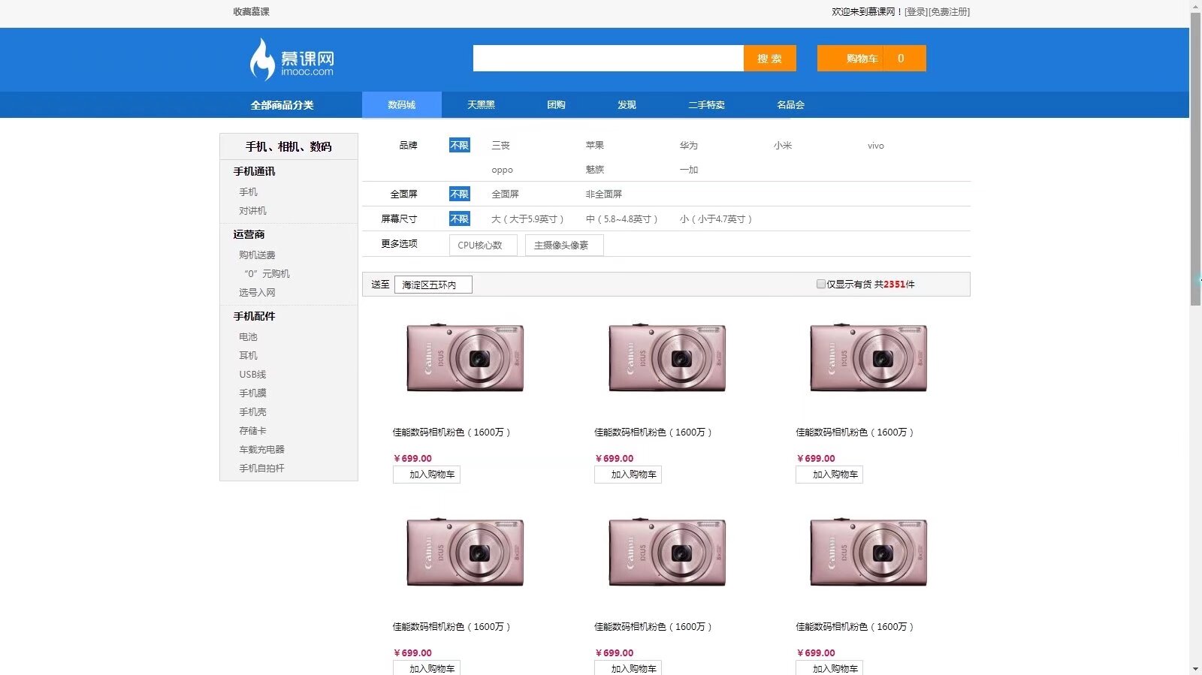The width and height of the screenshot is (1202, 675).
Task: Click the page vertical scrollbar thumb
Action: [1195, 159]
